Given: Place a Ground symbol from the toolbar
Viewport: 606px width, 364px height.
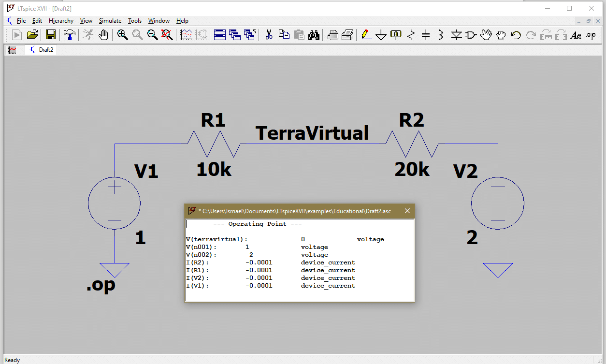Looking at the screenshot, I should 381,35.
